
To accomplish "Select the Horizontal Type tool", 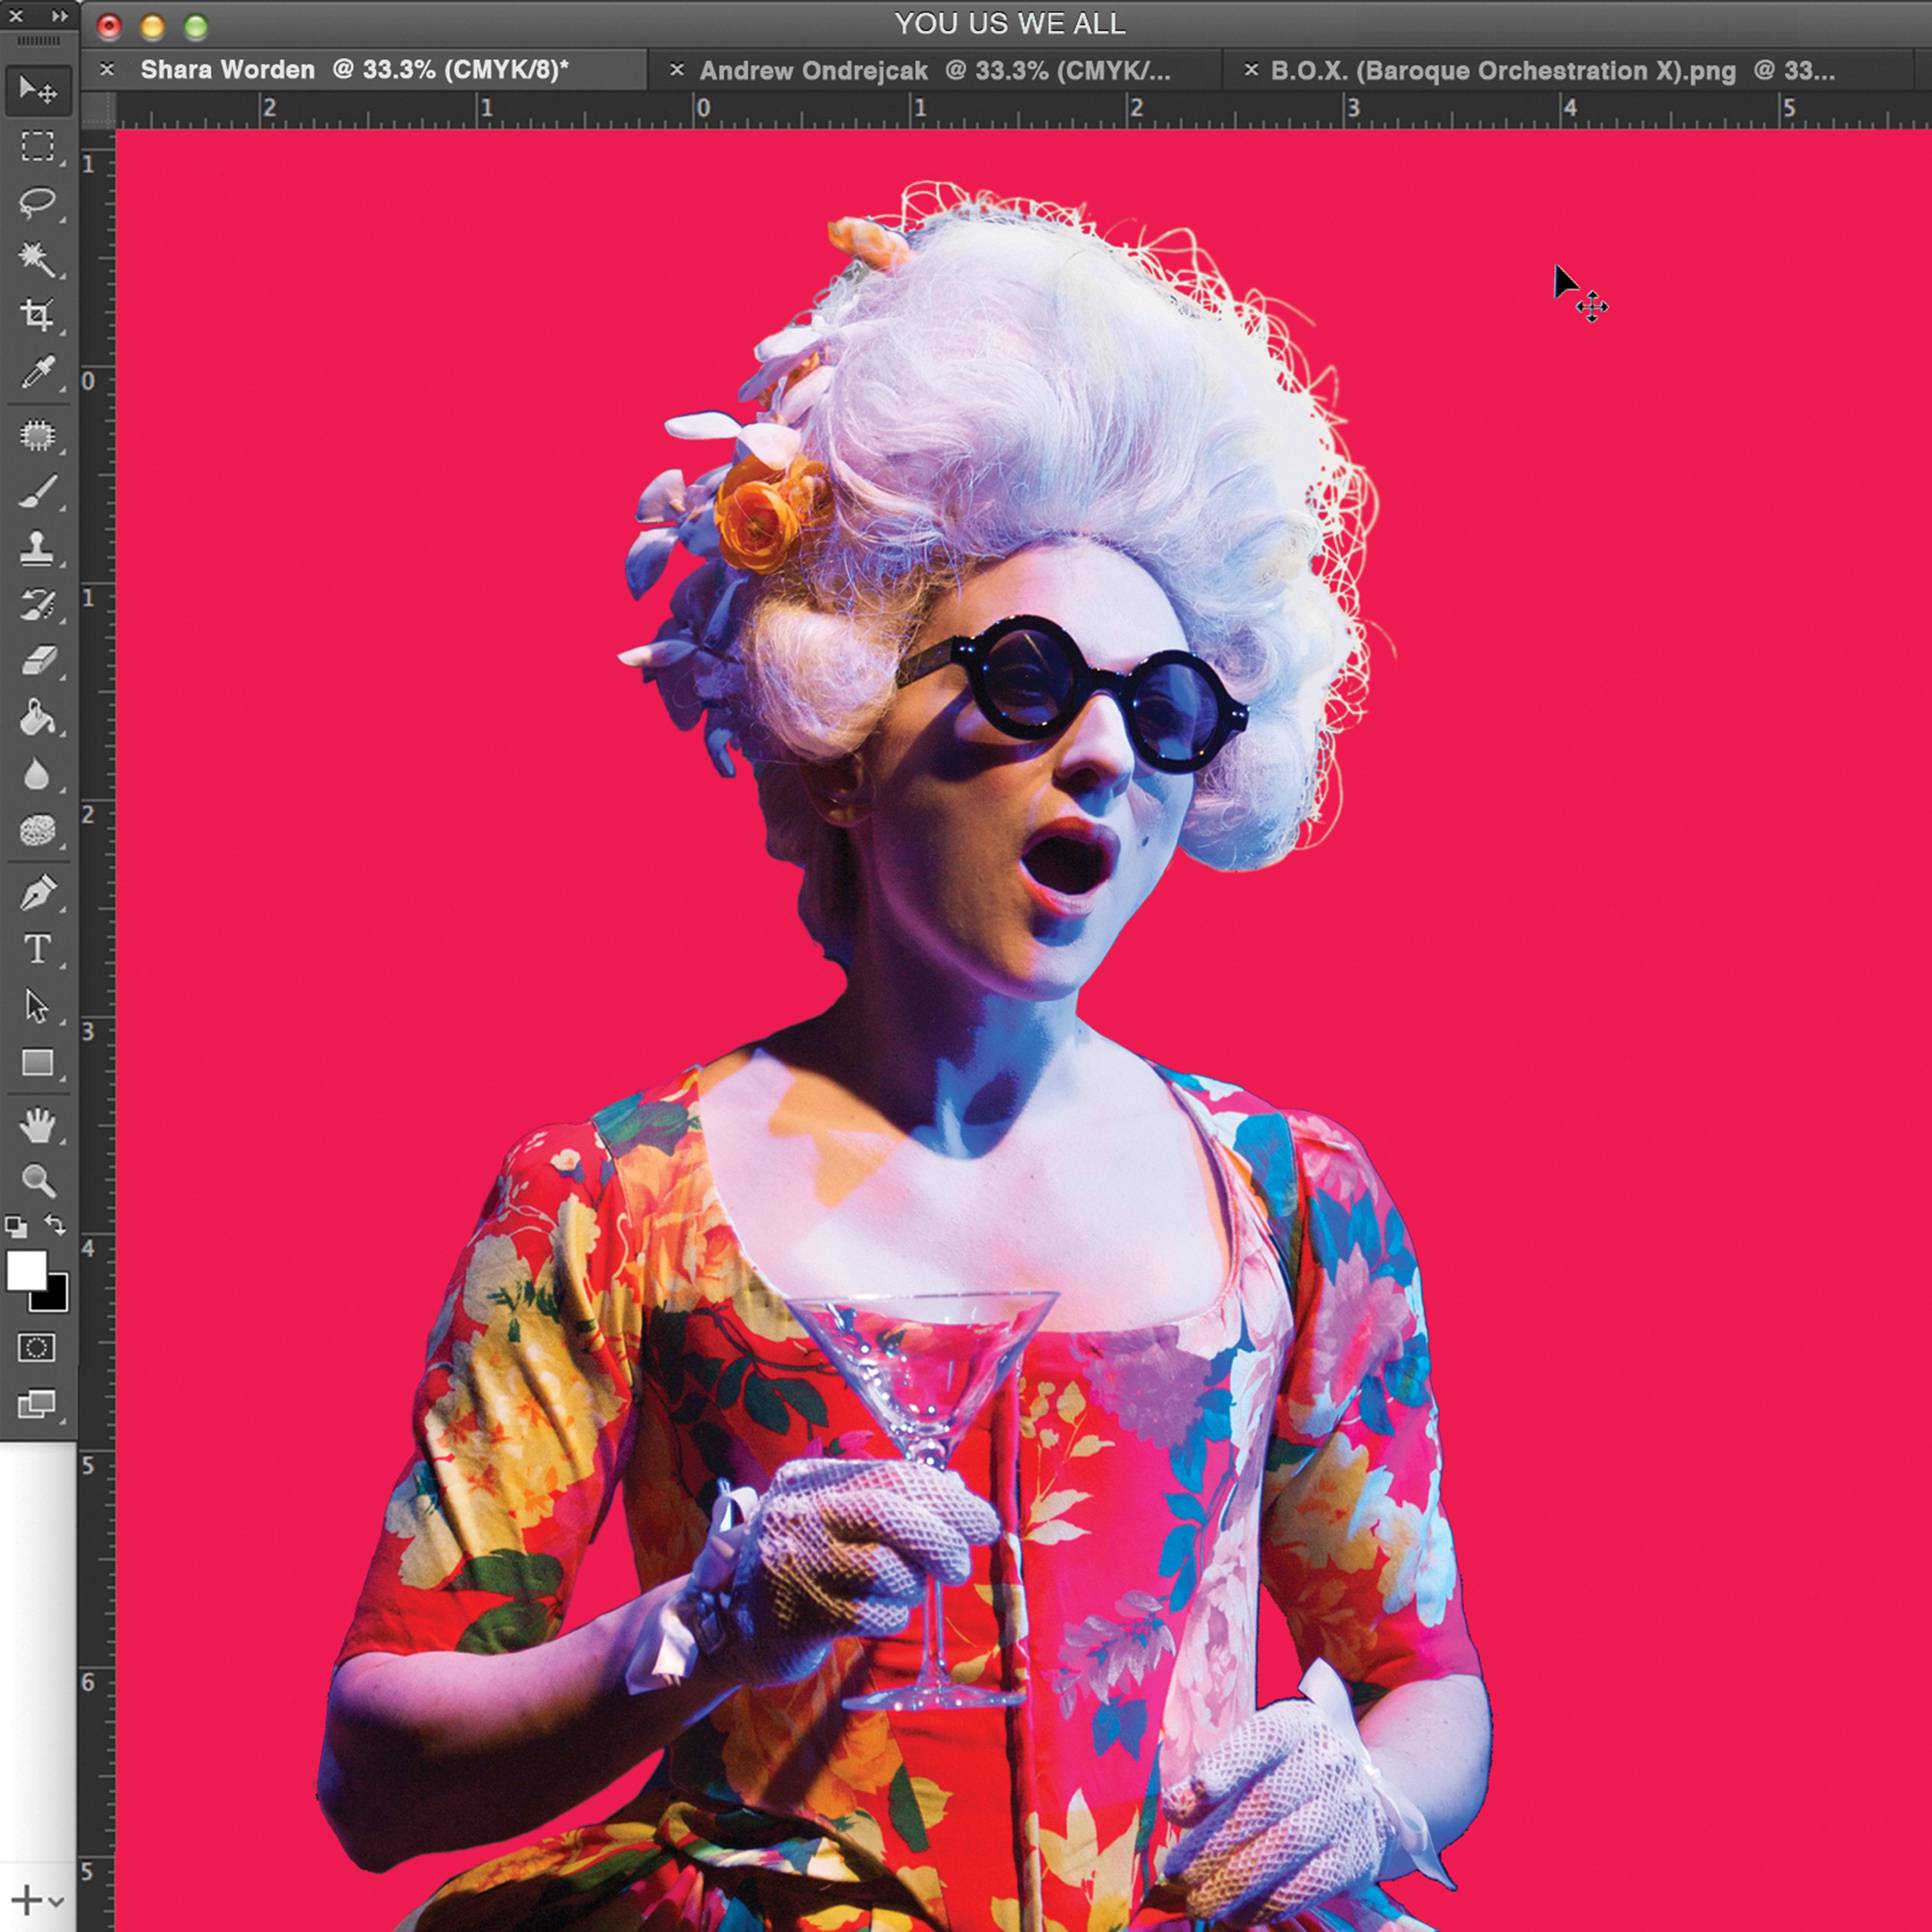I will click(x=38, y=949).
